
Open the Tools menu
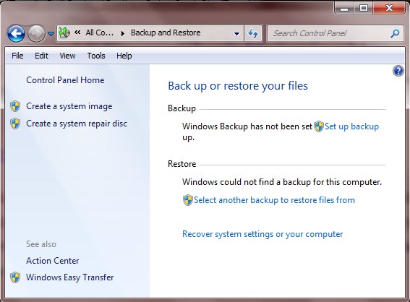96,56
